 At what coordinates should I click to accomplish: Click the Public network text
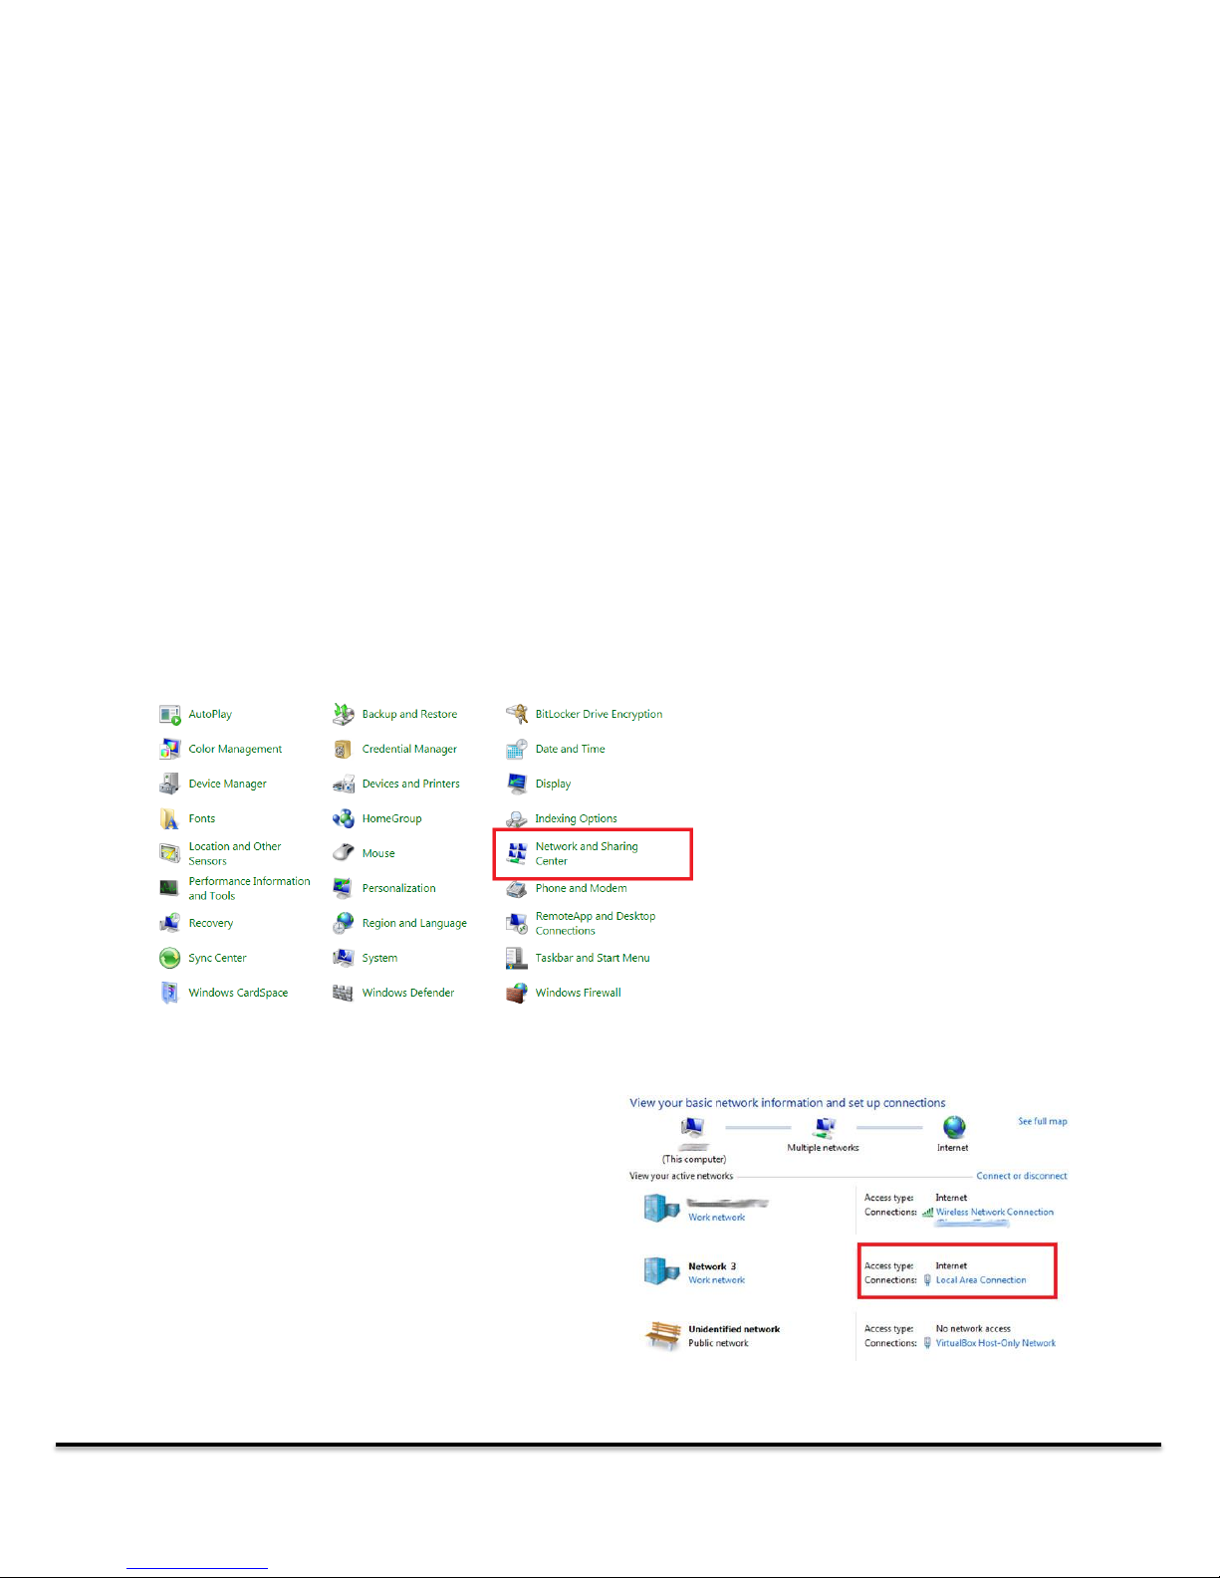pyautogui.click(x=718, y=1343)
